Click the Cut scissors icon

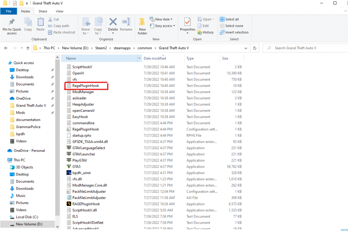(50, 19)
